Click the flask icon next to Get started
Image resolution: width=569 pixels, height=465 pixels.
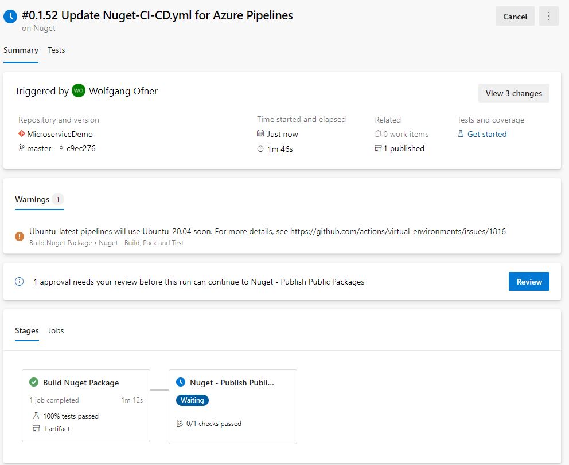tap(461, 134)
